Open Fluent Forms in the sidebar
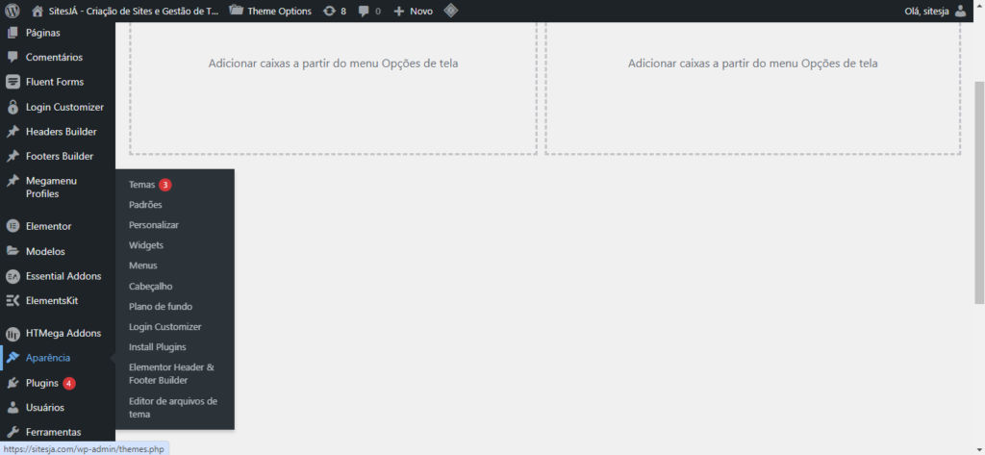 (x=54, y=83)
